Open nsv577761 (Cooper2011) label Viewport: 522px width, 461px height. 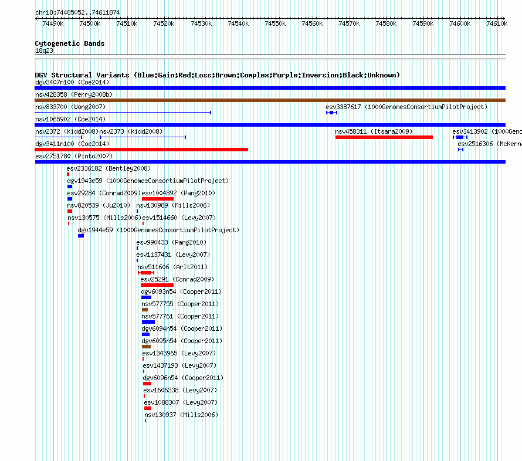tap(180, 316)
